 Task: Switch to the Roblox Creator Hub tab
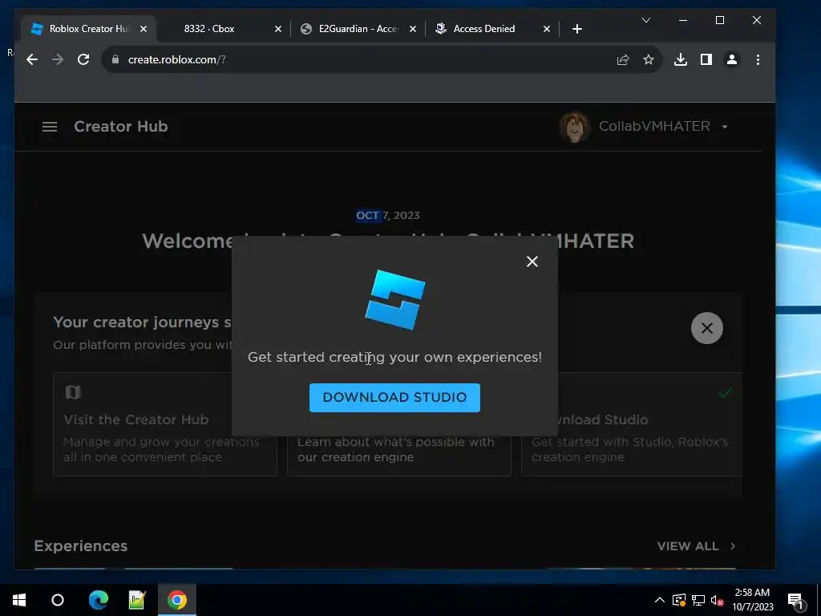tap(88, 29)
